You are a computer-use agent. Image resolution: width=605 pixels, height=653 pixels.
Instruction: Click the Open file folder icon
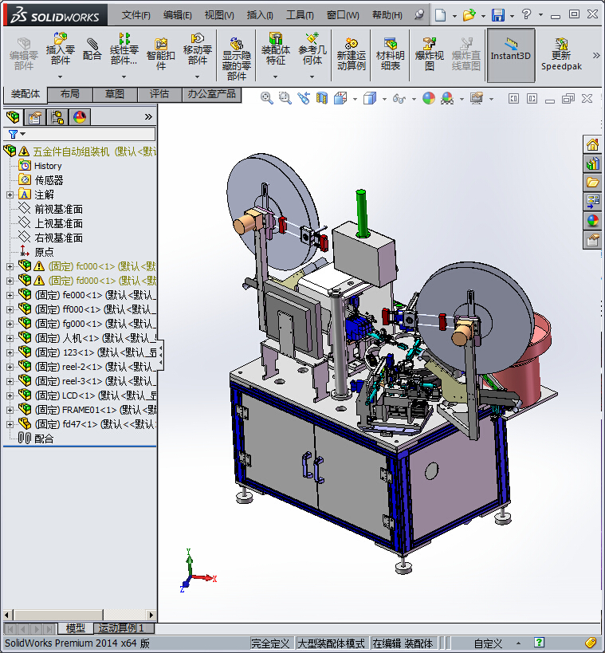[469, 15]
